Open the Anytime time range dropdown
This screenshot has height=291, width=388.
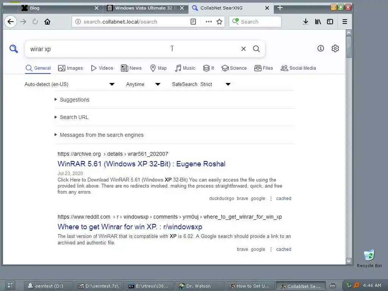[x=143, y=84]
